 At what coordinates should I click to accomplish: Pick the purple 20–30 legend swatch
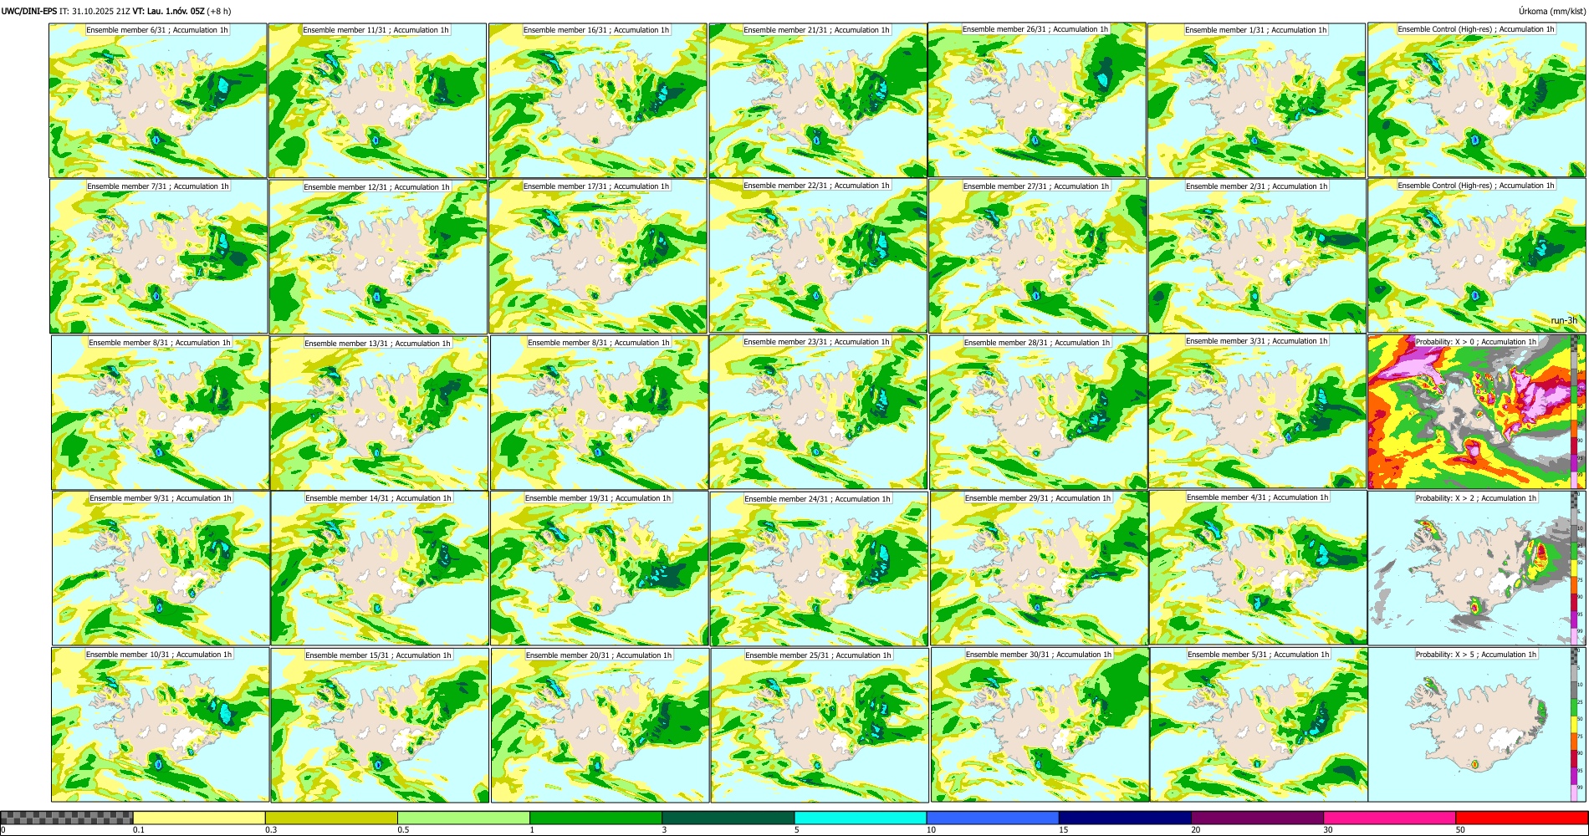1257,818
